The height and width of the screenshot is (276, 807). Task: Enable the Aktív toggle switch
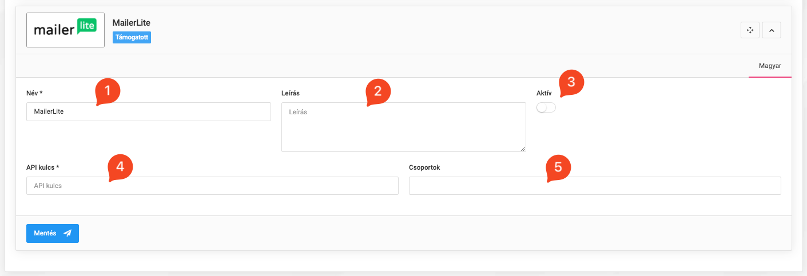(546, 107)
